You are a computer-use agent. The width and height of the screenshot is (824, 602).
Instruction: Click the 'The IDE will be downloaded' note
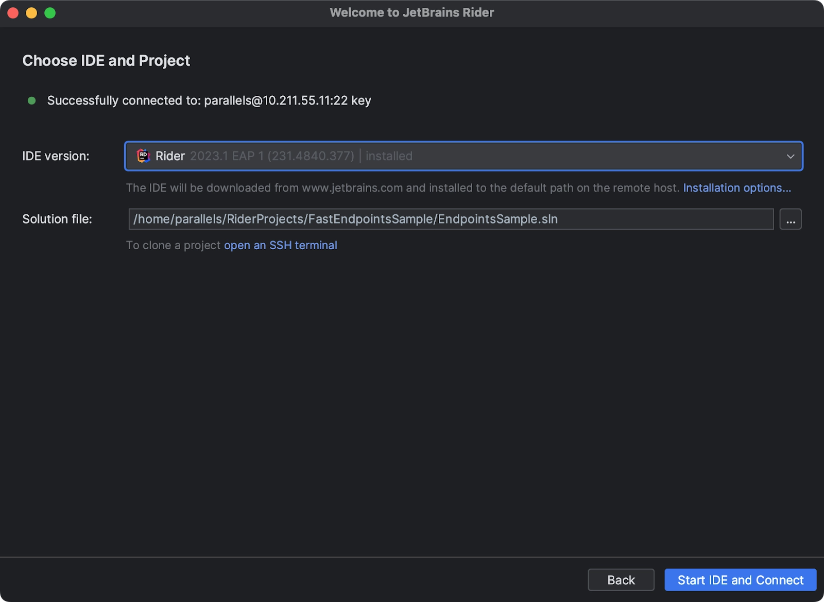tap(403, 188)
